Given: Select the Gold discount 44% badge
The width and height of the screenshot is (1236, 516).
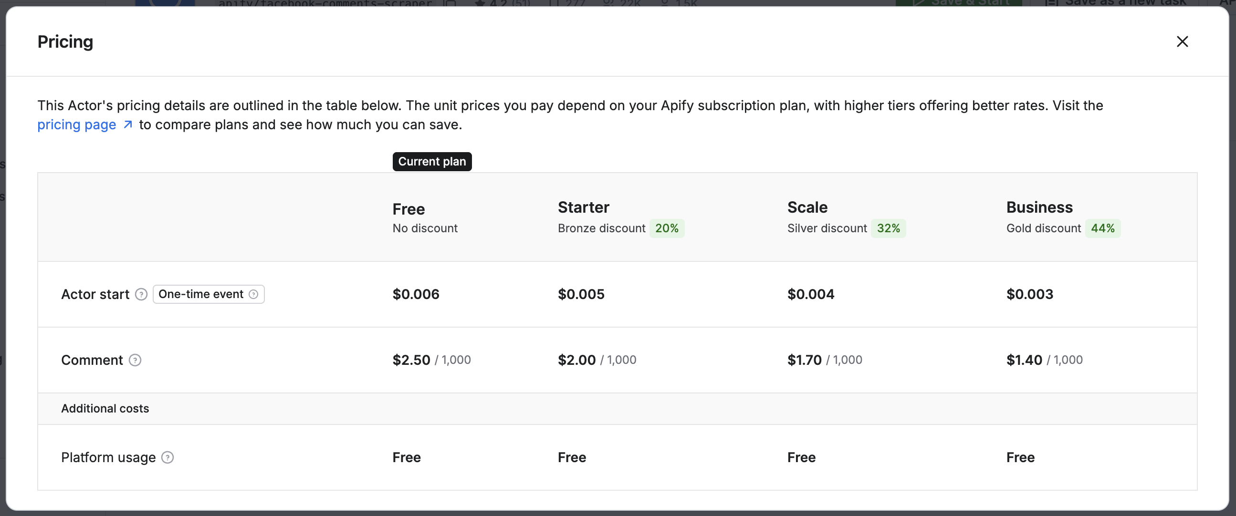Looking at the screenshot, I should tap(1103, 228).
